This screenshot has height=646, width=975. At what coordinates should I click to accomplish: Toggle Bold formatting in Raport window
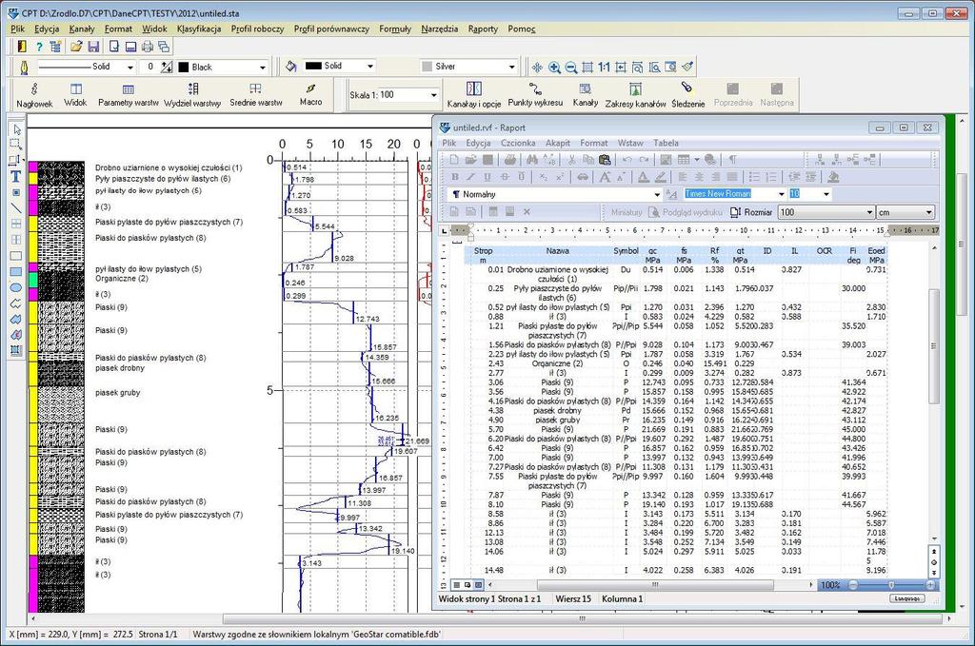coord(454,177)
